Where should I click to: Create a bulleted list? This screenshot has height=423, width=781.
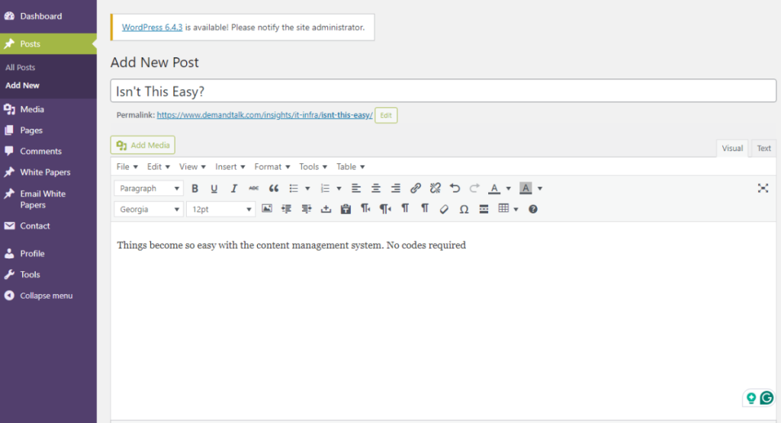pyautogui.click(x=294, y=188)
